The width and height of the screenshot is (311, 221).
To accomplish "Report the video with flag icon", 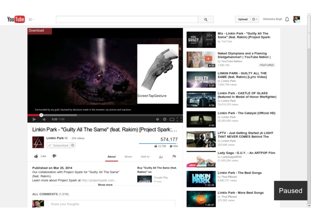I will coord(174,157).
